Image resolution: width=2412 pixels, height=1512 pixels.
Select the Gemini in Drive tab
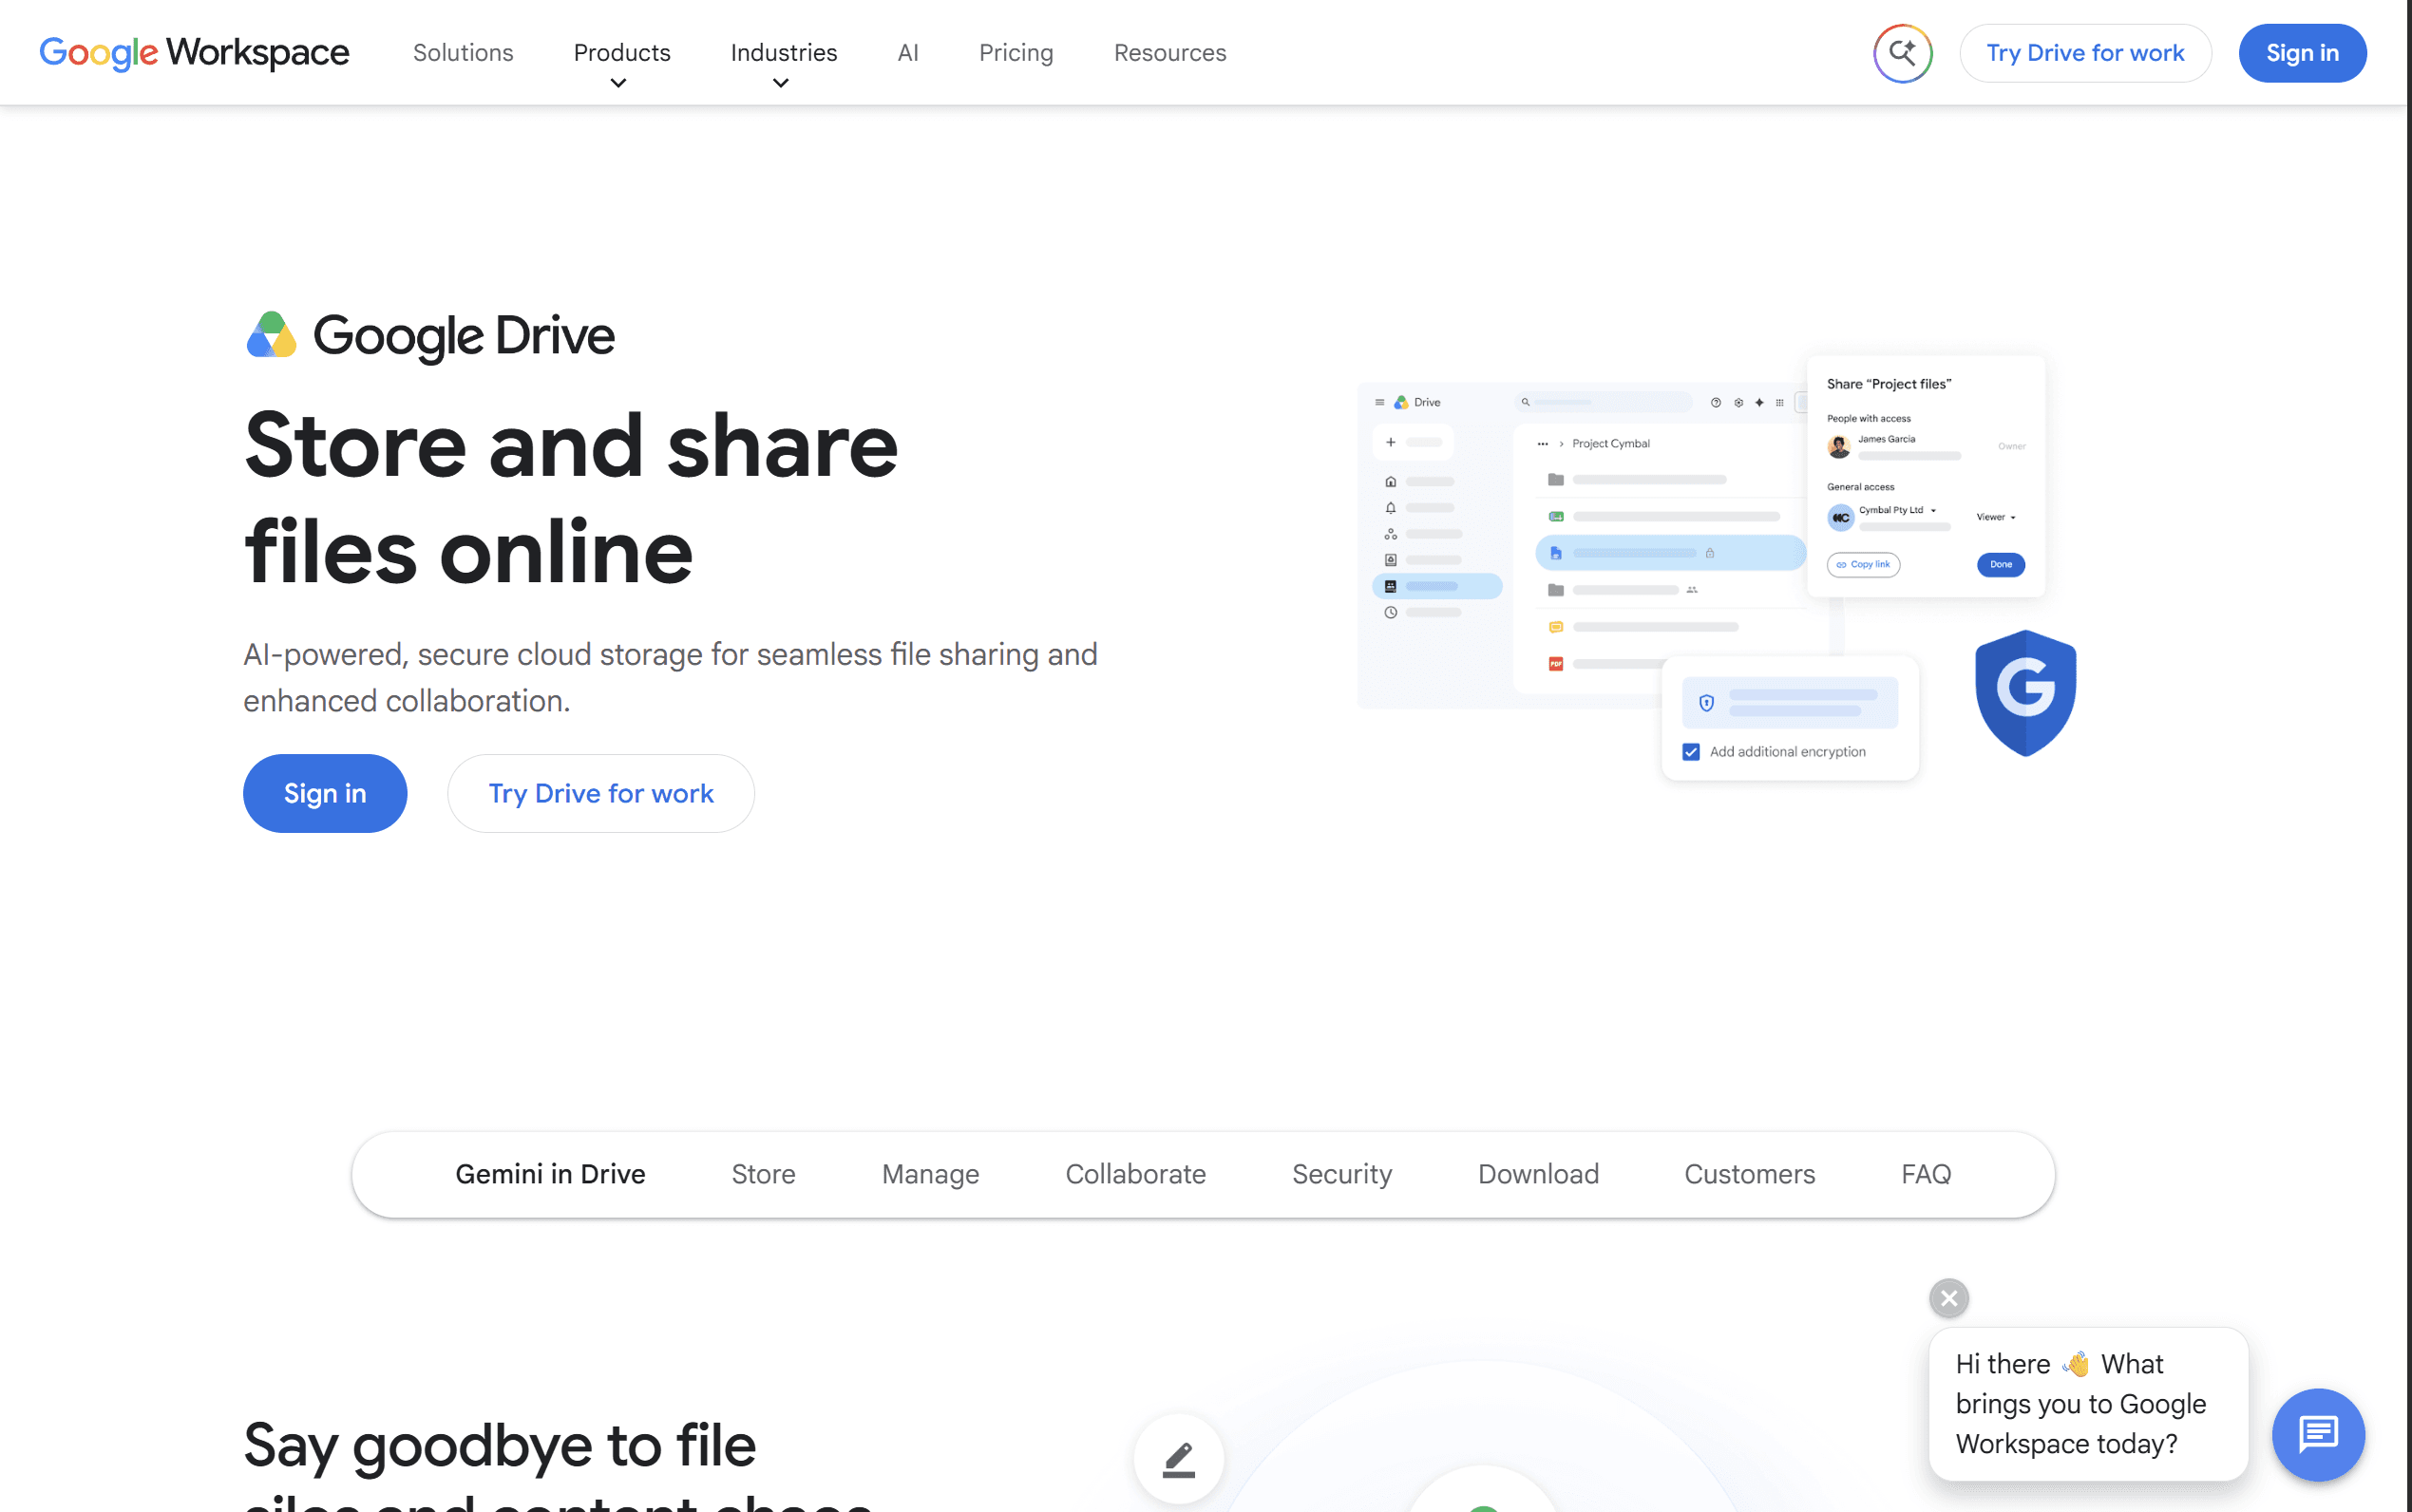coord(550,1174)
